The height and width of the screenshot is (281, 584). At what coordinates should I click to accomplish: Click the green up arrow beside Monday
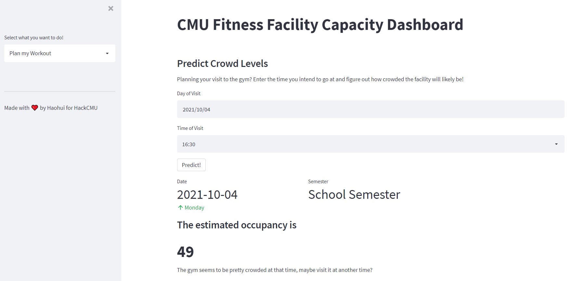click(x=180, y=208)
